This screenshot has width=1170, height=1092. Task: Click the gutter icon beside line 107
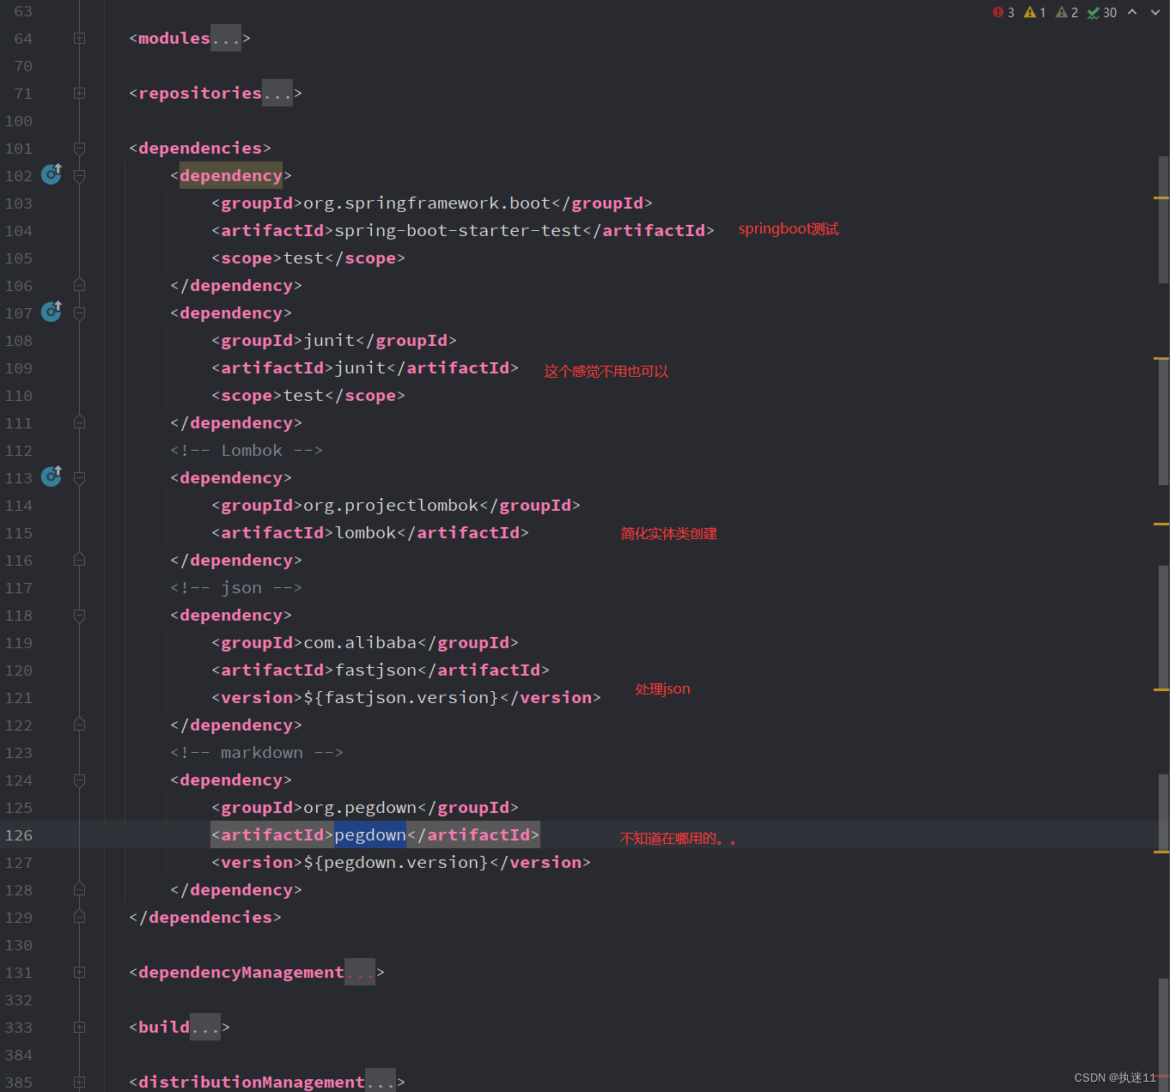[x=52, y=312]
